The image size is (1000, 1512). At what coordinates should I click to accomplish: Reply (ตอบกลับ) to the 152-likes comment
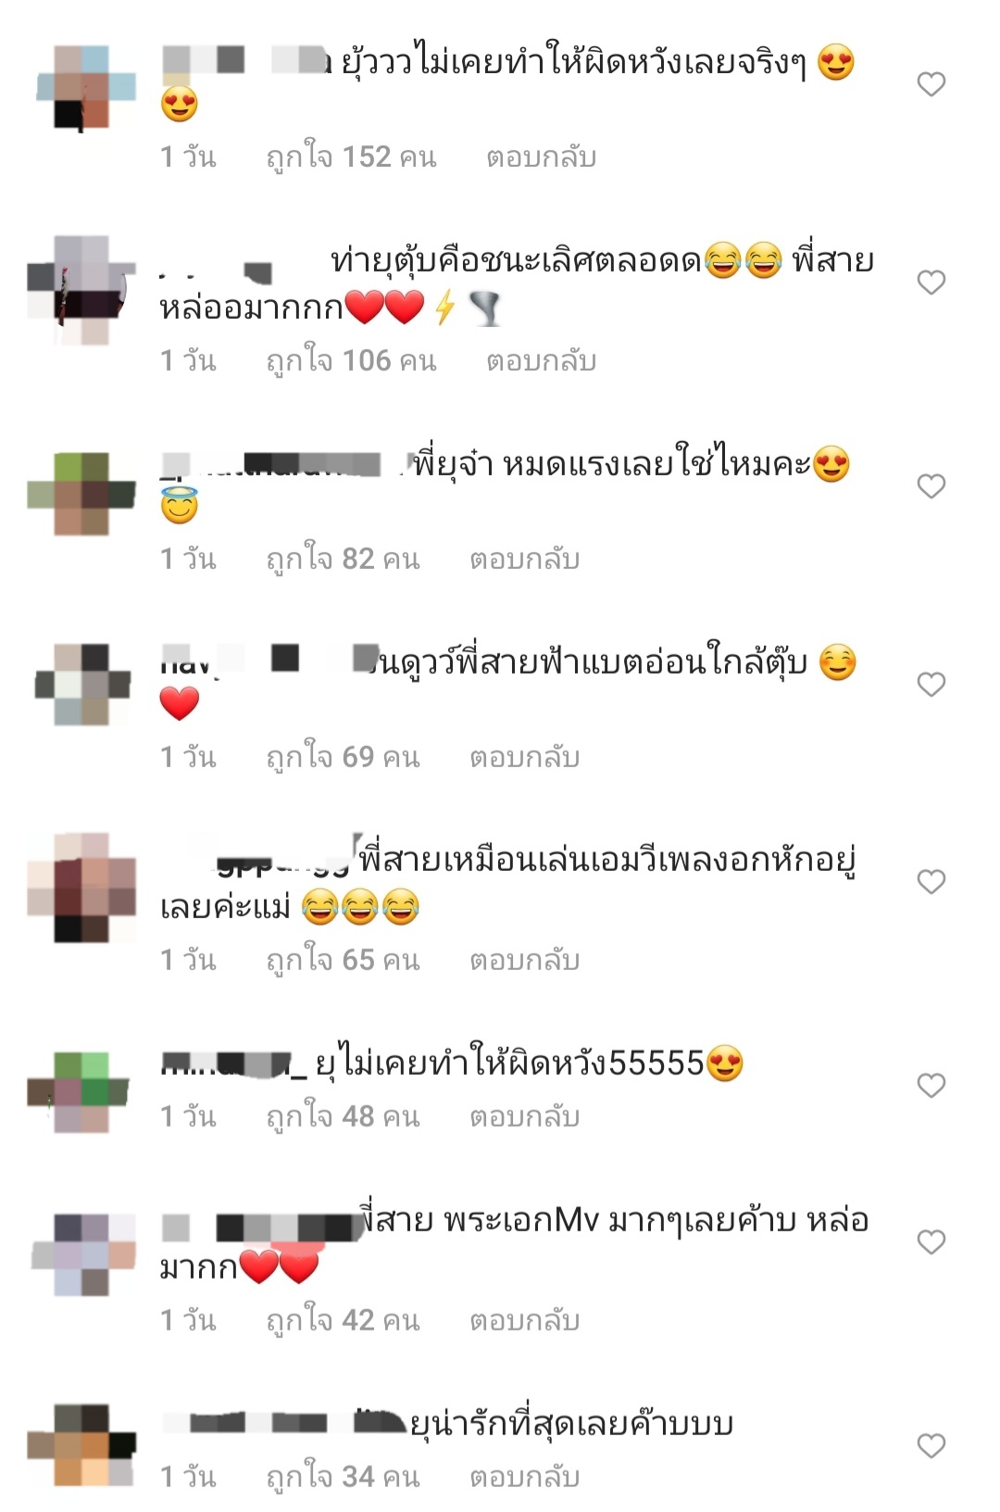click(541, 157)
